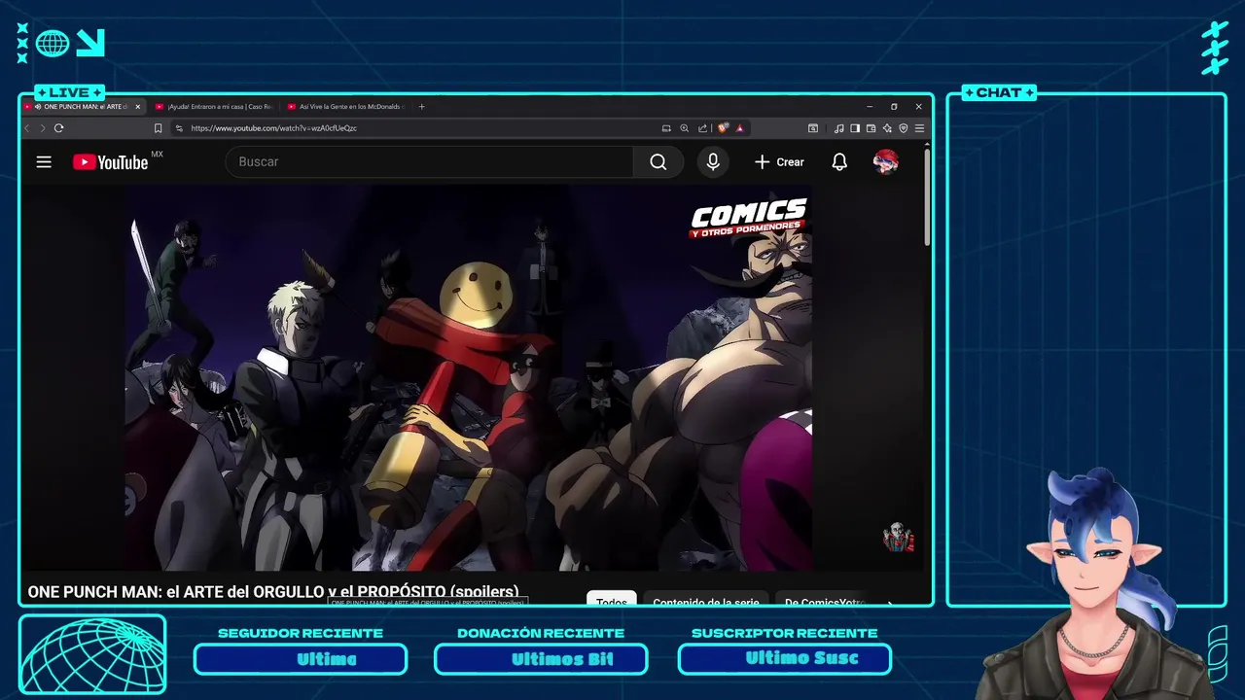1245x700 pixels.
Task: Open the channel watermark in the video corner
Action: pos(898,537)
